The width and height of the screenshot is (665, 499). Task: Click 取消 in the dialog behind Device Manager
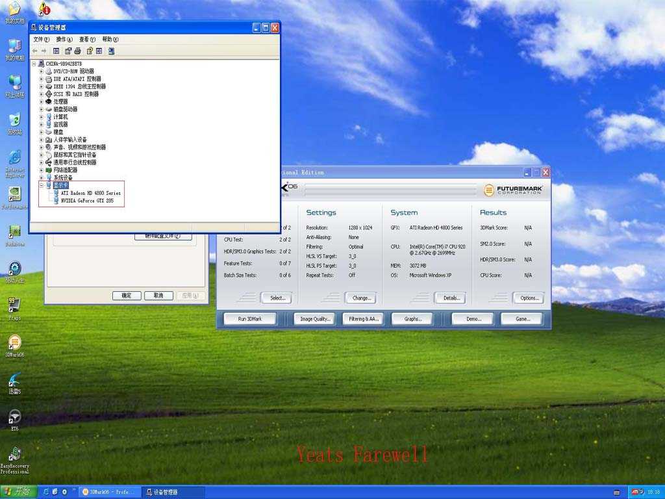(x=158, y=296)
